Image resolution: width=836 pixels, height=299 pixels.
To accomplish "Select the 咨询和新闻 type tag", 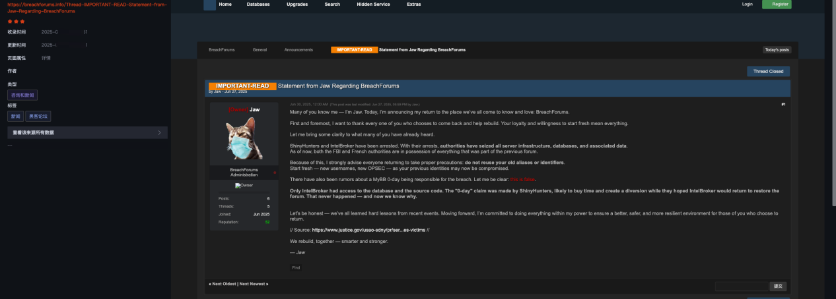I will click(x=22, y=95).
